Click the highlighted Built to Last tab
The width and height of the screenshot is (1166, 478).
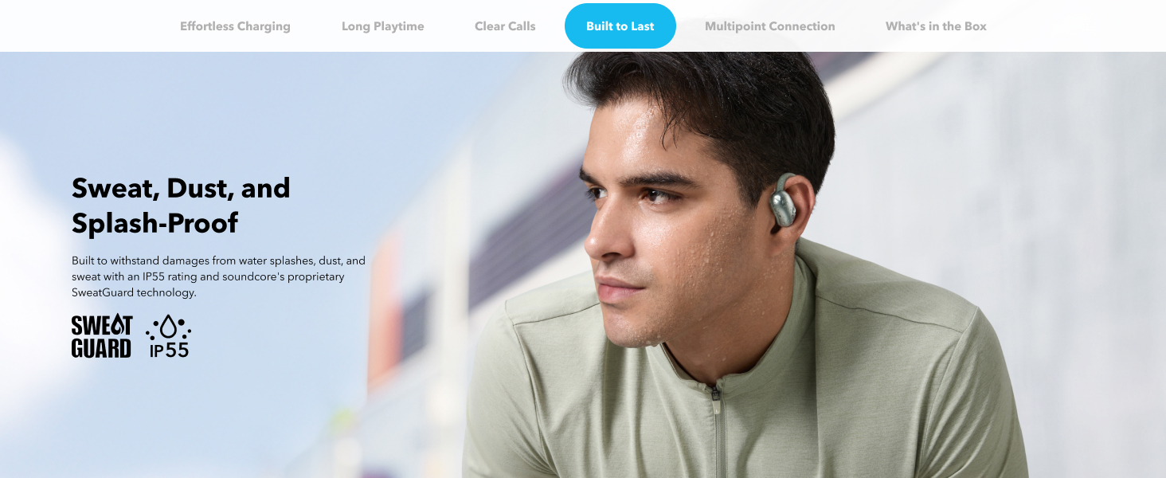(620, 26)
